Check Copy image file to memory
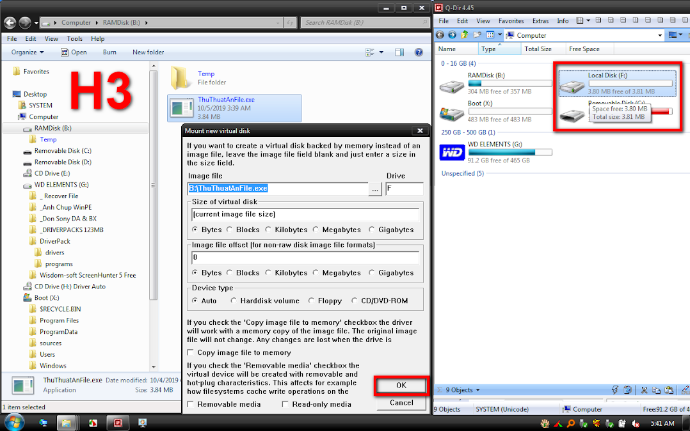 coord(191,352)
